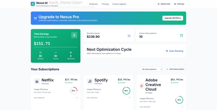The width and height of the screenshot is (217, 110).
Task: Open the Demo User account link
Action: (x=164, y=4)
